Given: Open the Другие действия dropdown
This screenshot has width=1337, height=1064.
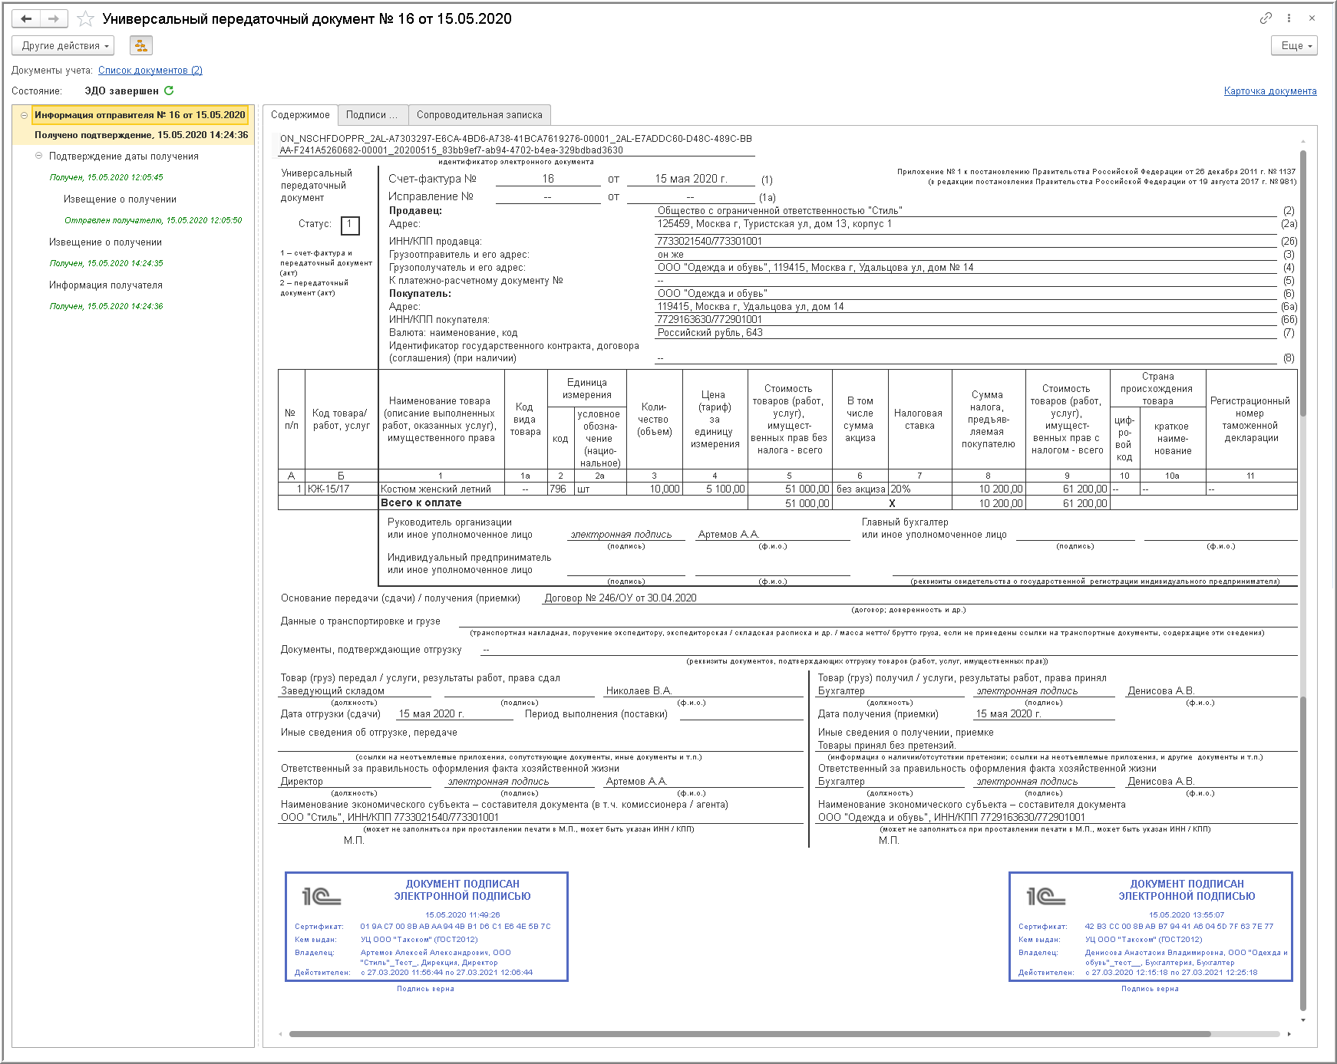Looking at the screenshot, I should tap(63, 46).
